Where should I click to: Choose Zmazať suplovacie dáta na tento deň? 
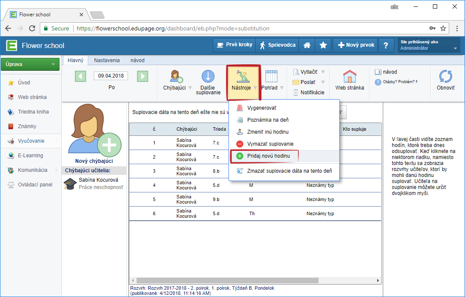tap(284, 171)
